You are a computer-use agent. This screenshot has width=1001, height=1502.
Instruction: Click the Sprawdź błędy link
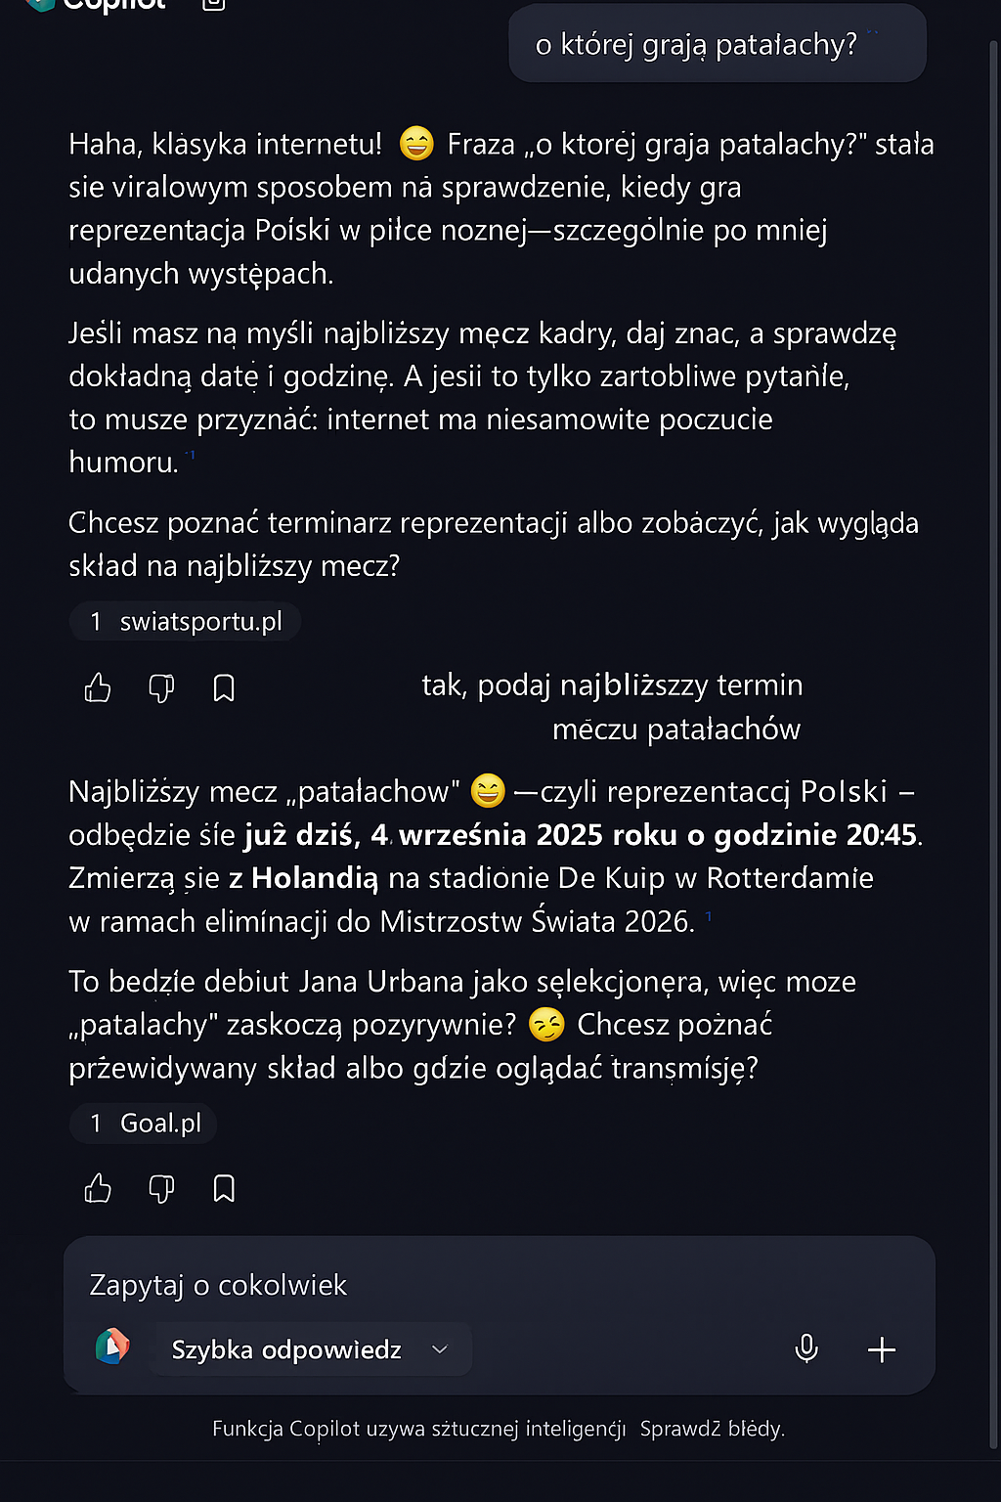(x=712, y=1429)
